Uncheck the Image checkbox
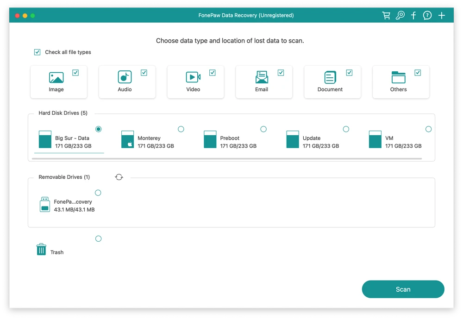 75,72
